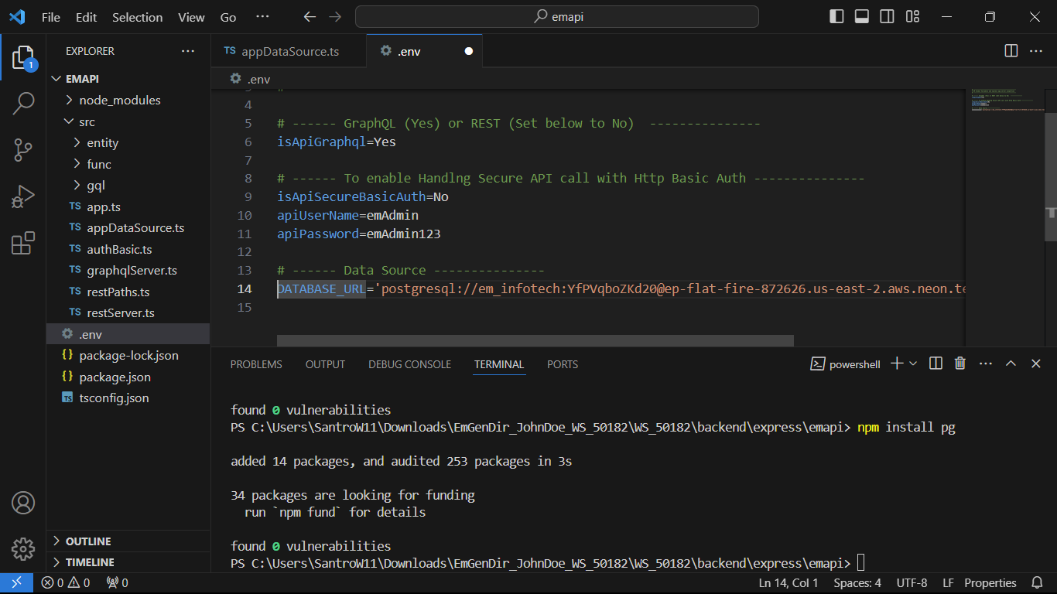The width and height of the screenshot is (1057, 594).
Task: Open Explorer Views and More Actions
Action: 188,51
